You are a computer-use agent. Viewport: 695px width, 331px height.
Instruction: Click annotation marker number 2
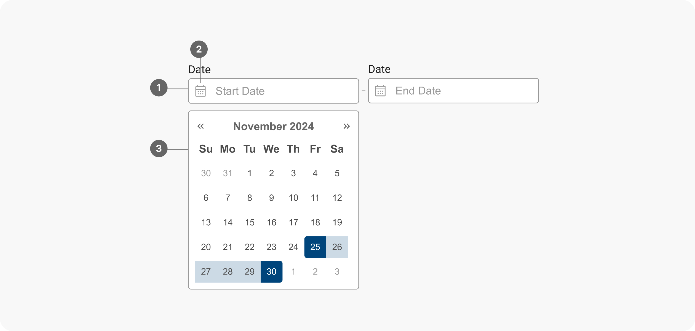199,49
